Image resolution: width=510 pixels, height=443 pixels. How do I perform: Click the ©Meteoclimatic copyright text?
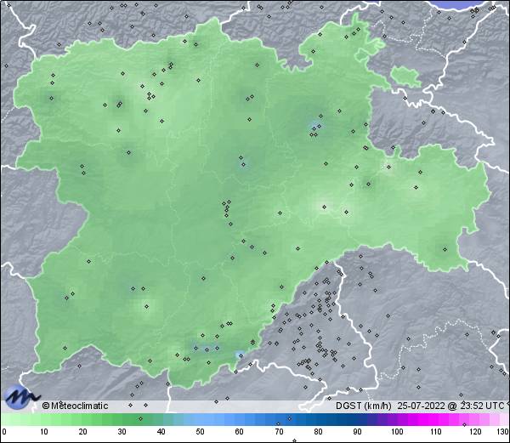click(x=75, y=406)
